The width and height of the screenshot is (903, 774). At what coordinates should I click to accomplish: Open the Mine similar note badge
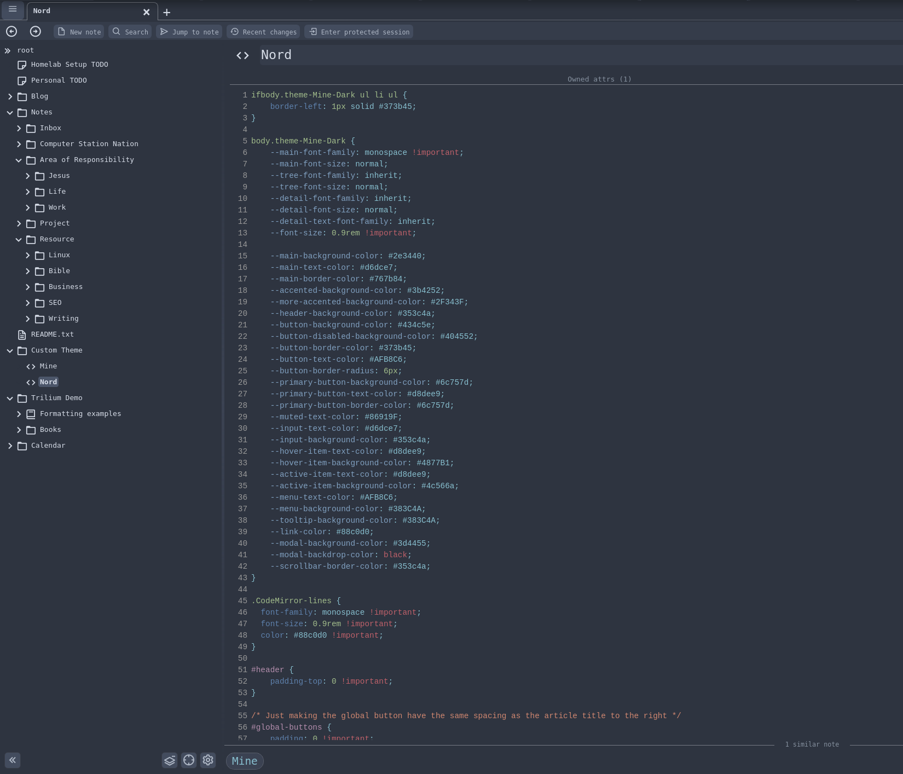click(245, 761)
